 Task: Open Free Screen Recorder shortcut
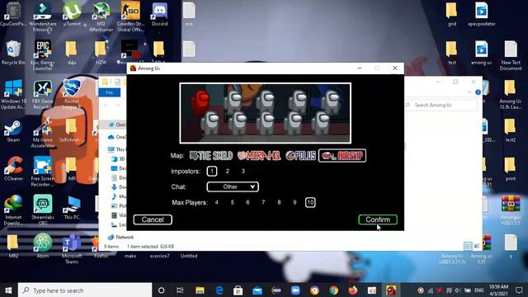pos(42,172)
